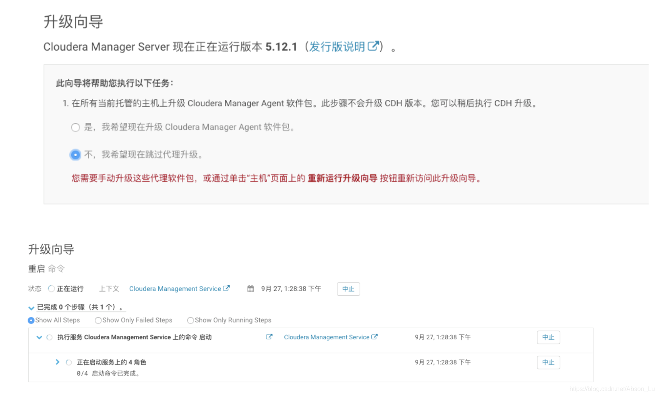Click the version number 5.12.1 text

(x=281, y=47)
